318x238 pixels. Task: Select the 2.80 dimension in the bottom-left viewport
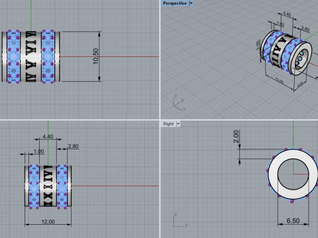[74, 146]
